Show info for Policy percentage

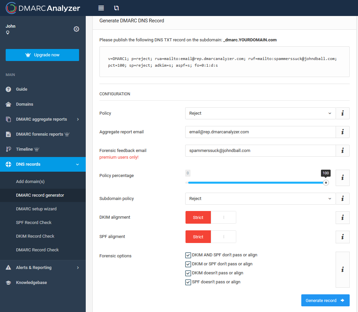point(342,178)
